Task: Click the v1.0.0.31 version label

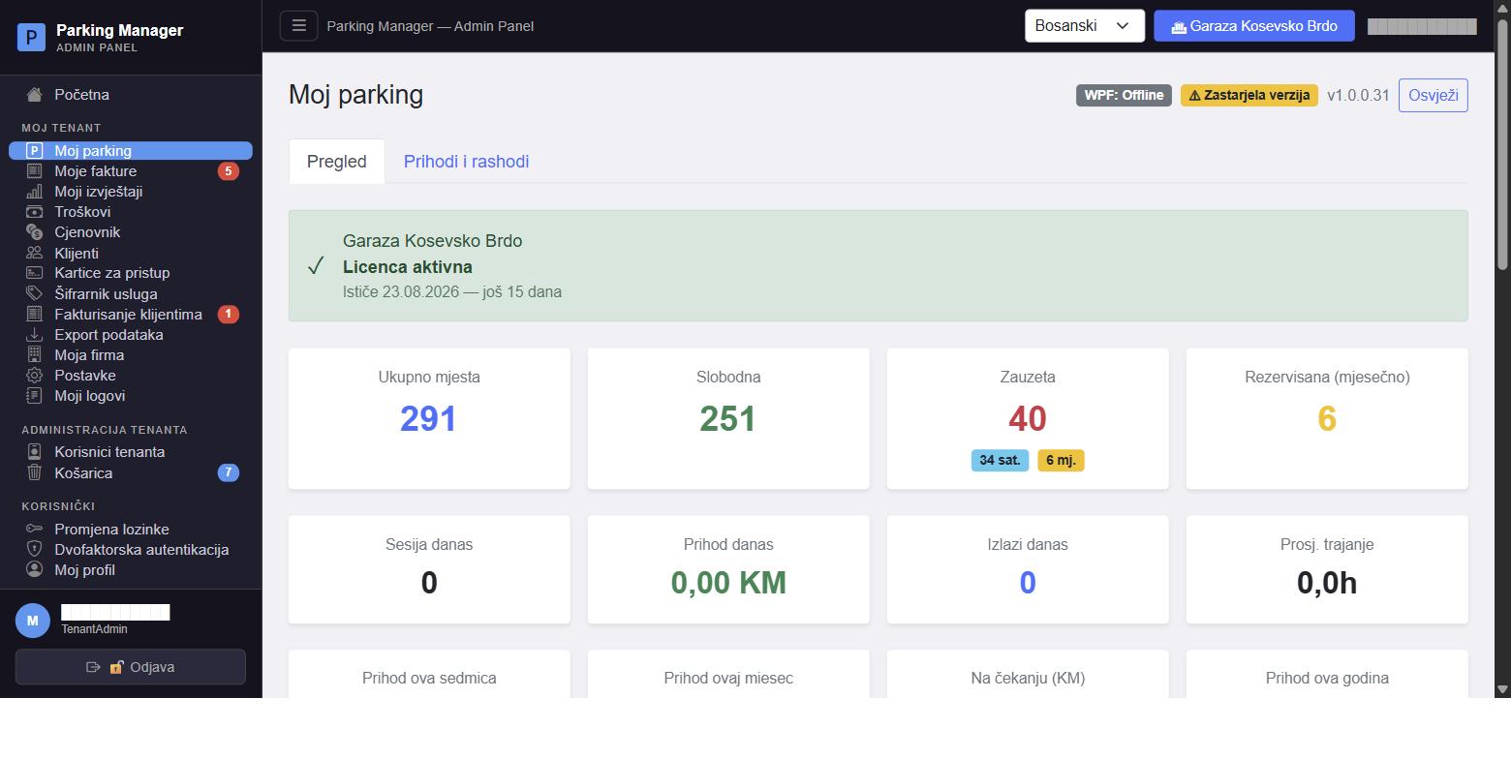Action: click(1358, 95)
